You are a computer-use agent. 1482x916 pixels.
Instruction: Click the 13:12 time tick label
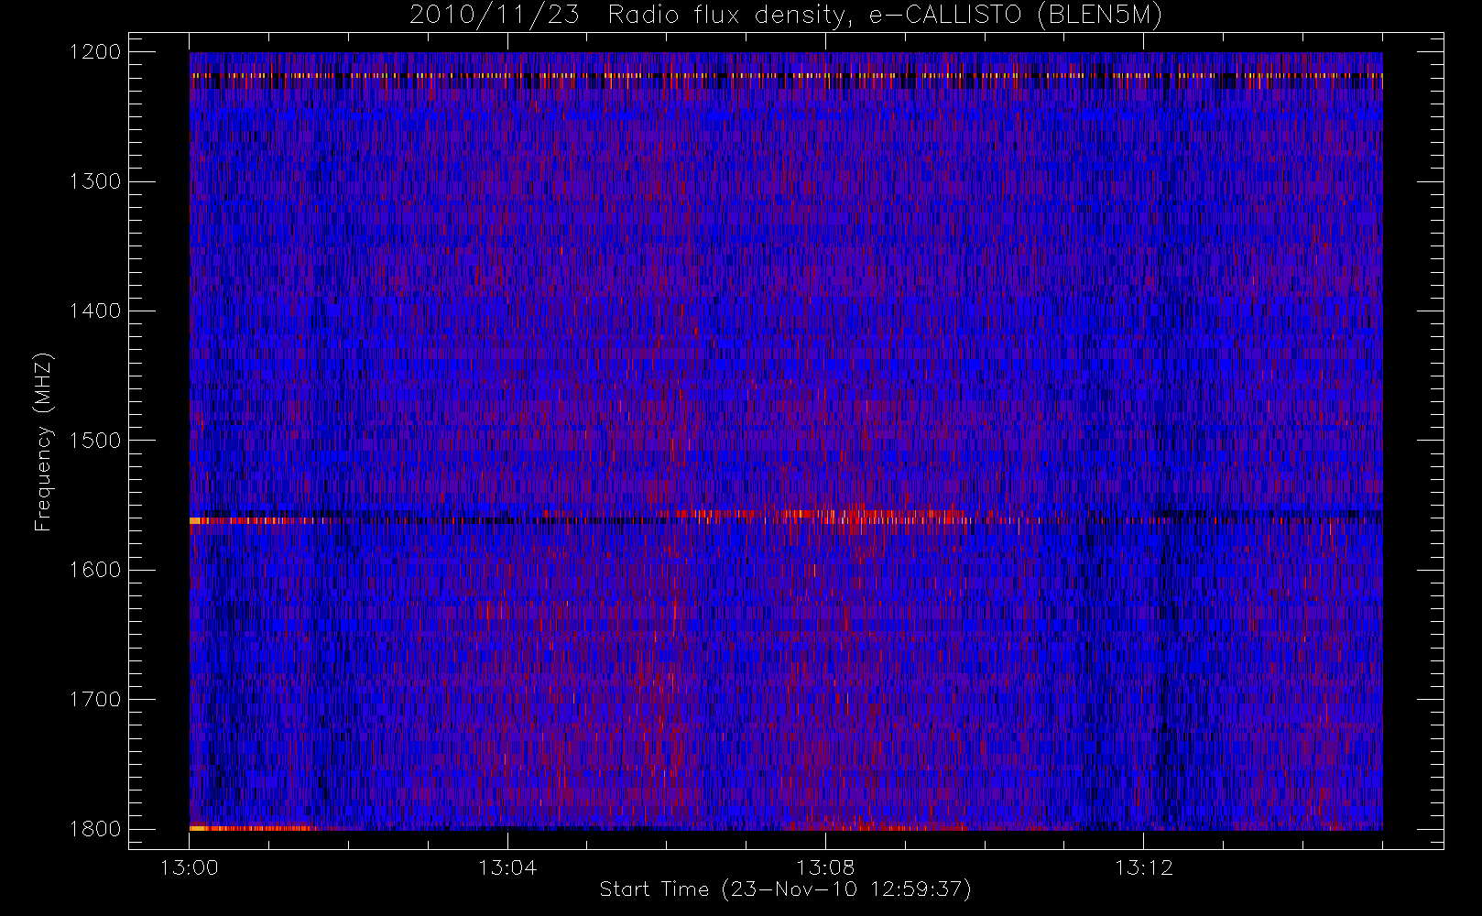click(x=1144, y=867)
